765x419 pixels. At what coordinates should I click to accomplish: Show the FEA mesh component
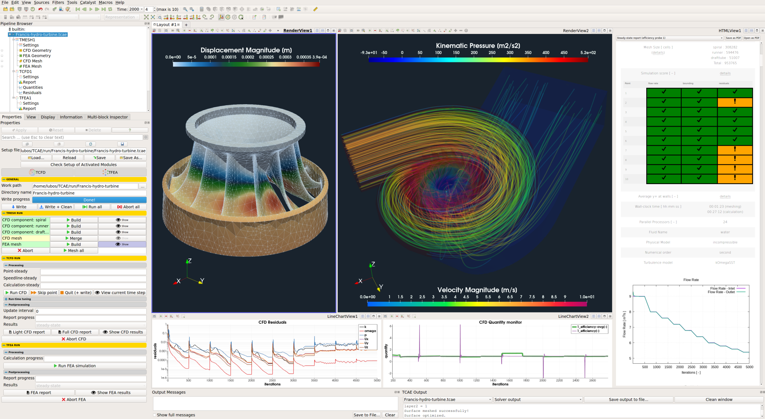123,244
